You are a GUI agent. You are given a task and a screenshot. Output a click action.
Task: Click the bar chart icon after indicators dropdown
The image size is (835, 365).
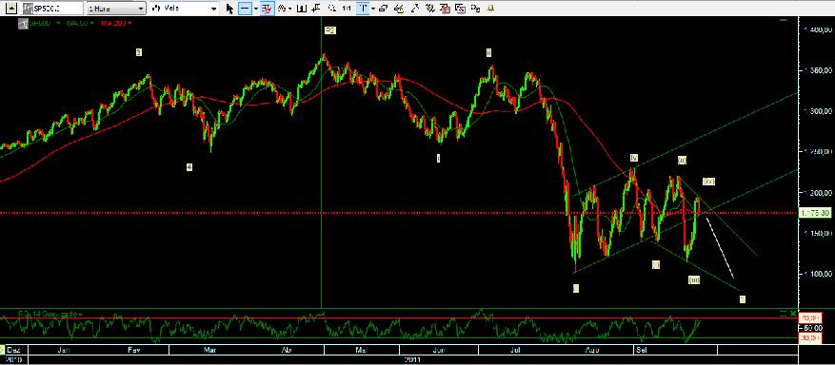(x=302, y=9)
